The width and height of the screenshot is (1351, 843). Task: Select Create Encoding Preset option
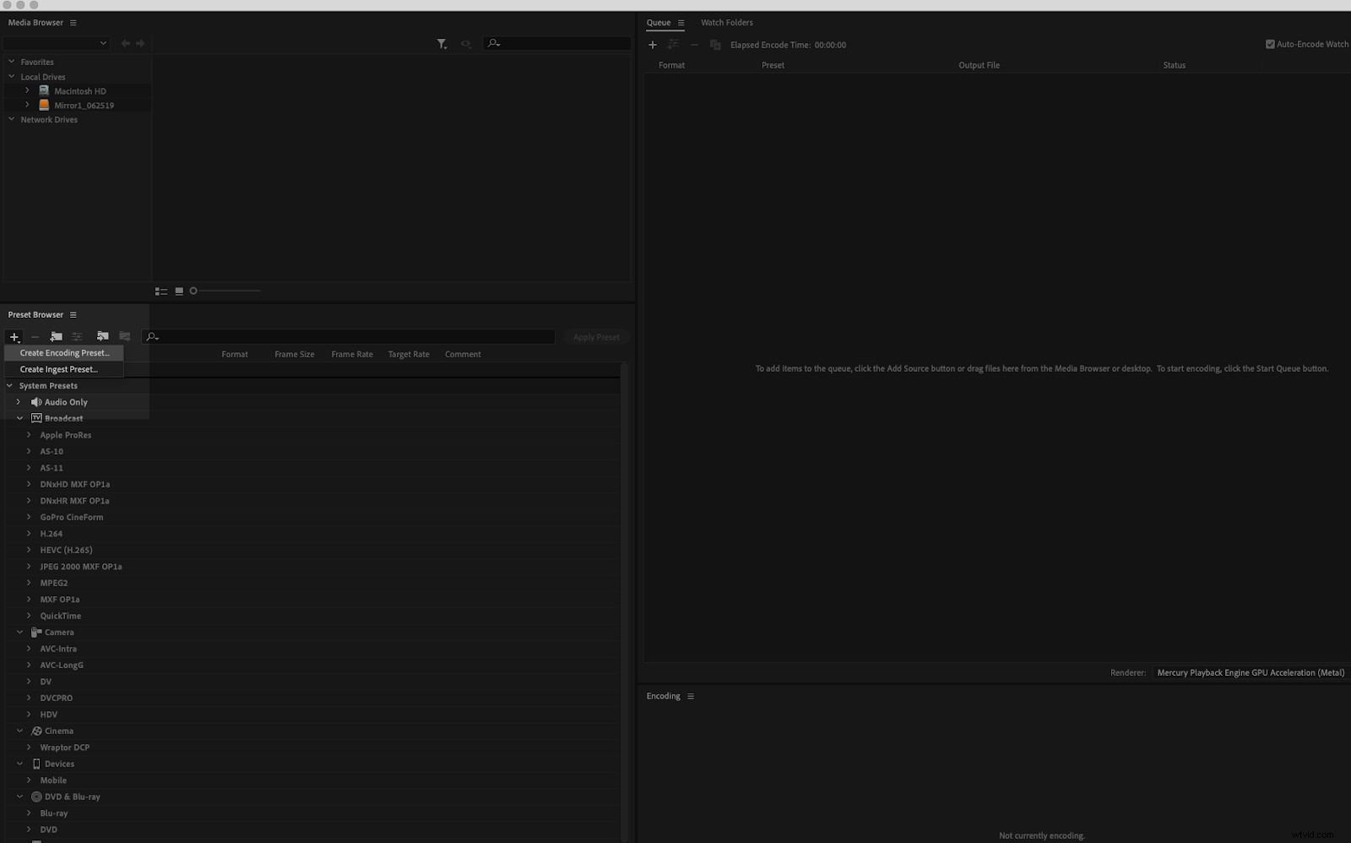[x=62, y=352]
